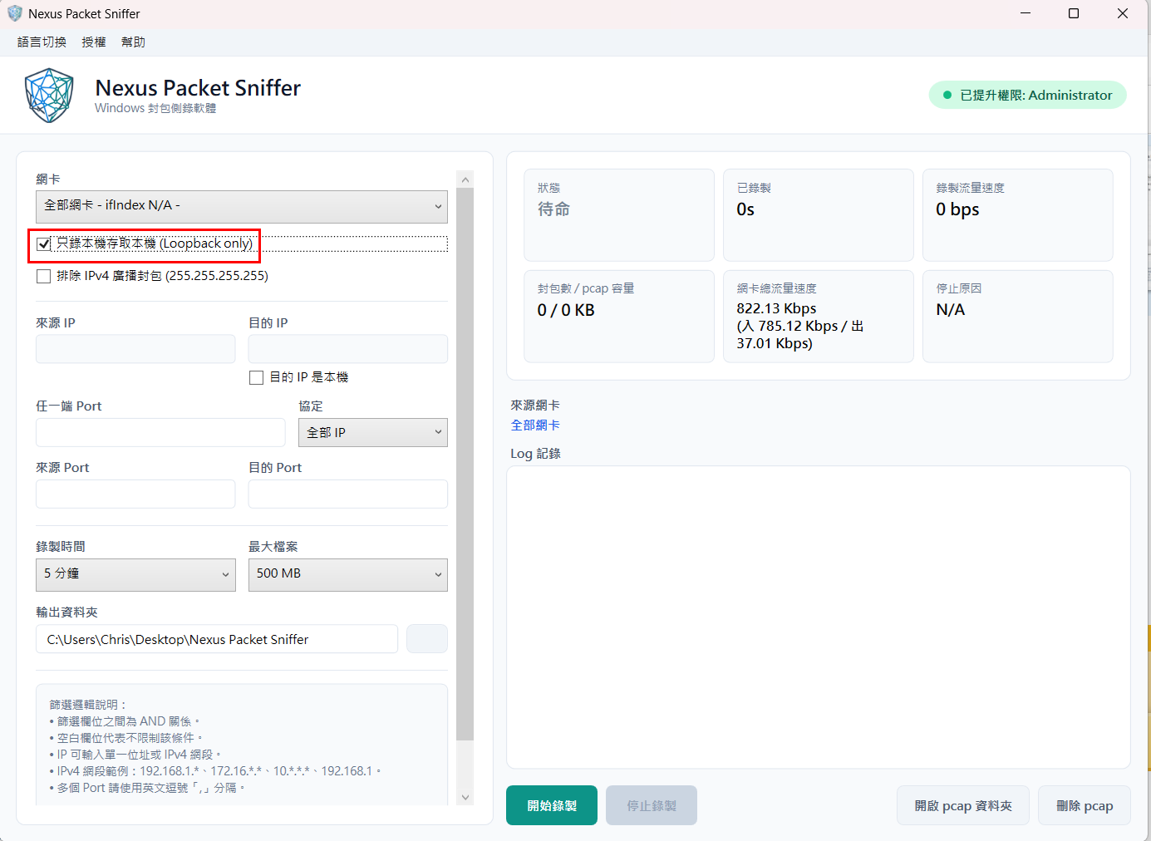This screenshot has width=1151, height=841.
Task: Click the 來源 IP input field
Action: (135, 349)
